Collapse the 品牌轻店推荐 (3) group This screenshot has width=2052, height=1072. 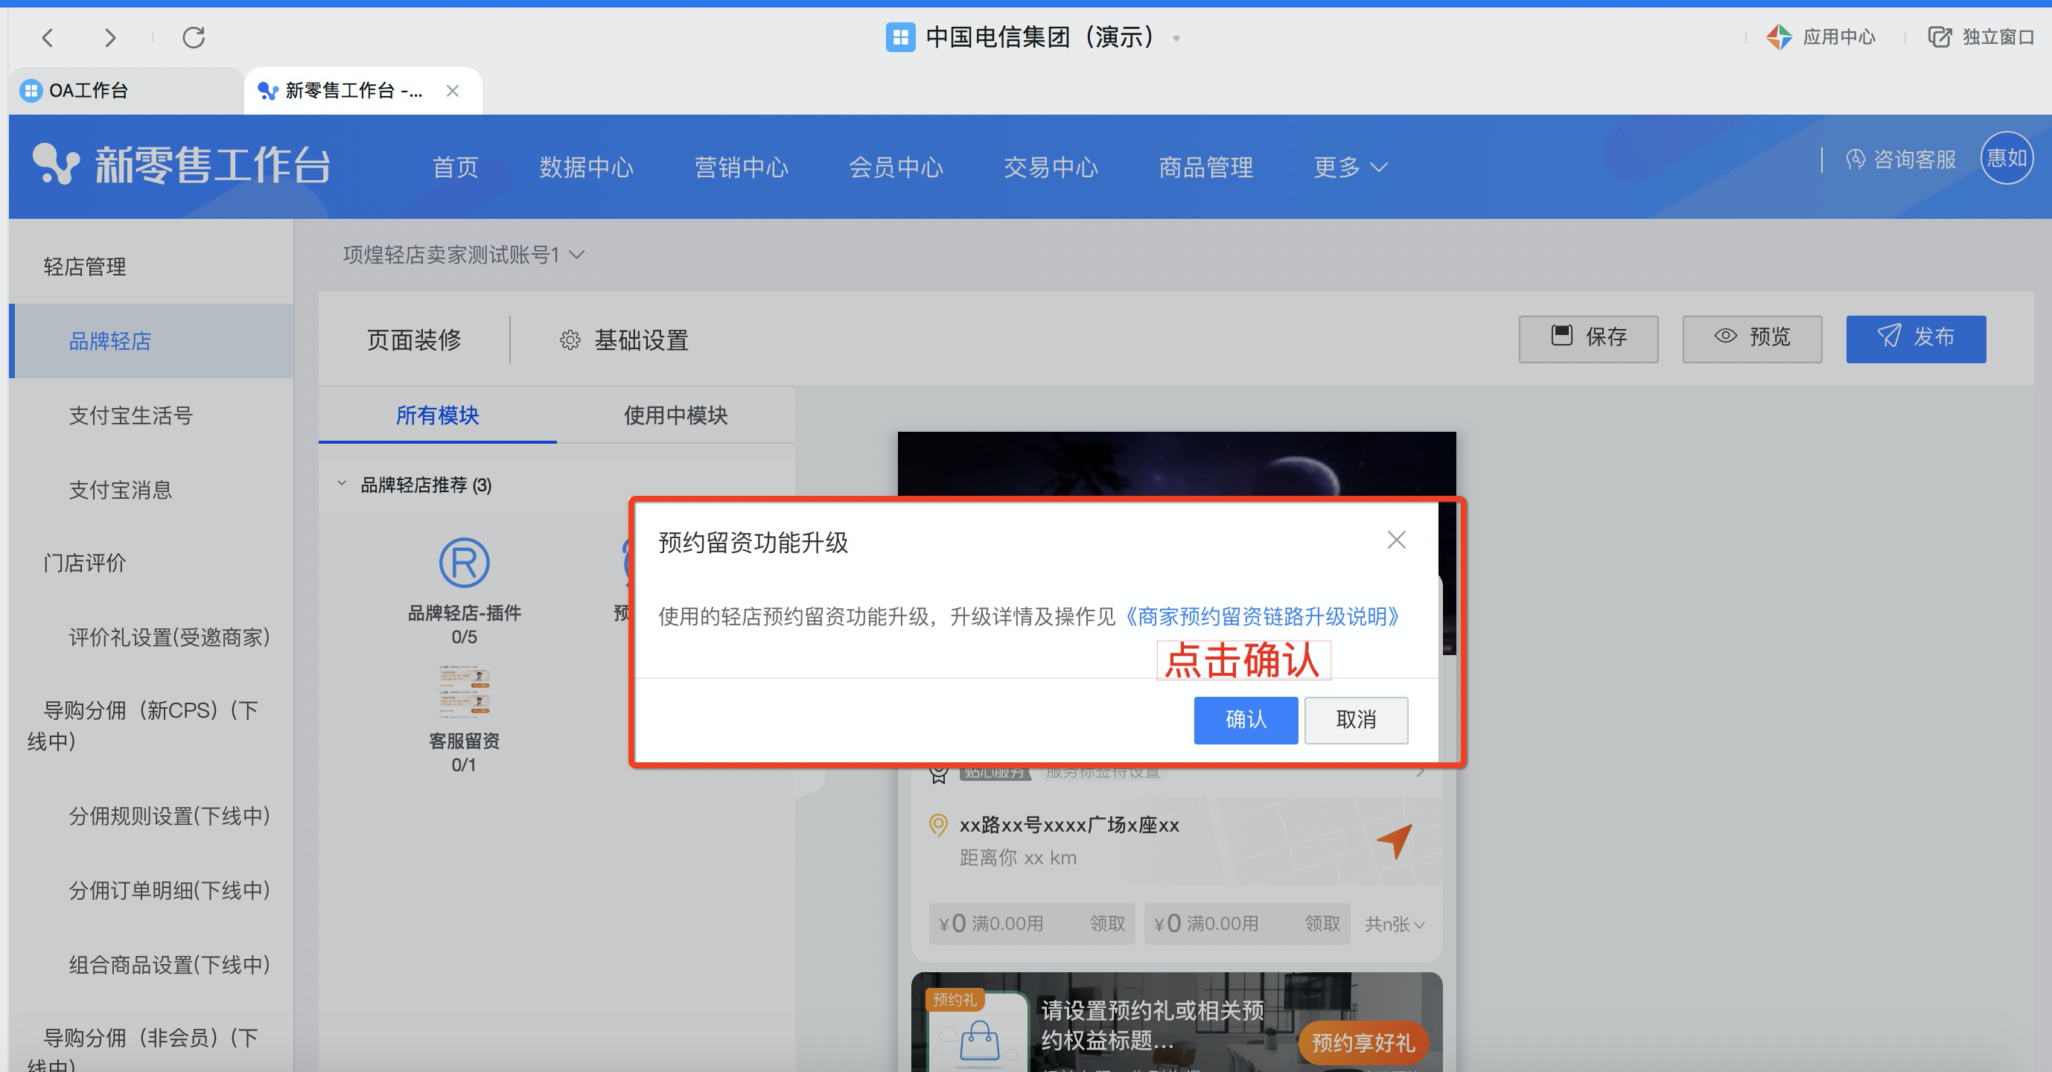coord(342,484)
